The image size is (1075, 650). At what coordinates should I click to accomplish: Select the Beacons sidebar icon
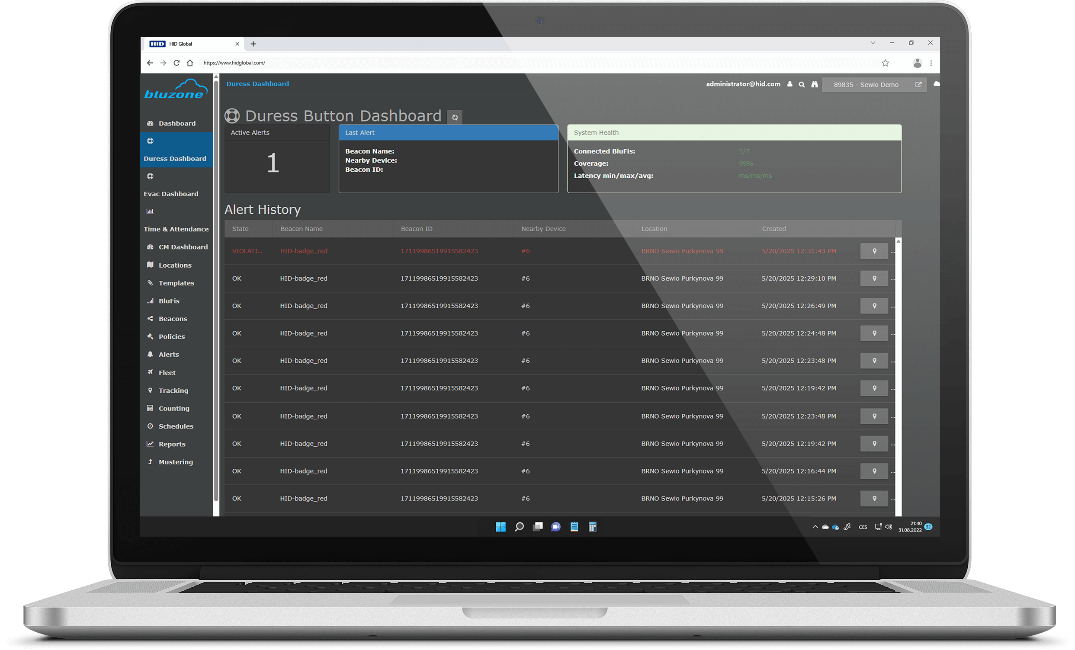pyautogui.click(x=150, y=318)
